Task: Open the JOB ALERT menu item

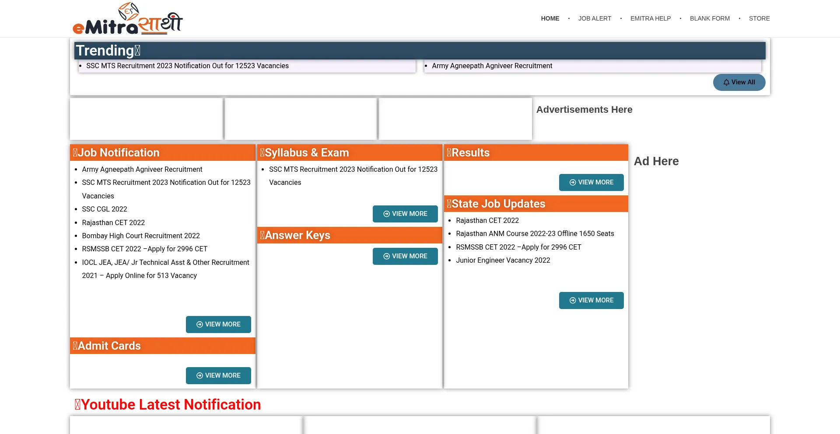Action: 595,18
